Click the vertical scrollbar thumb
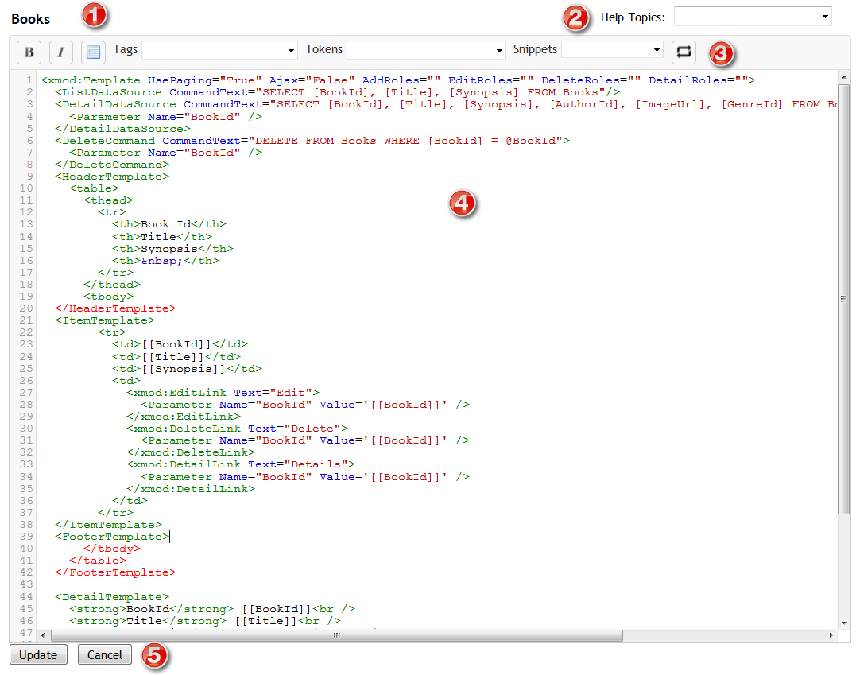The image size is (856, 675). (844, 299)
